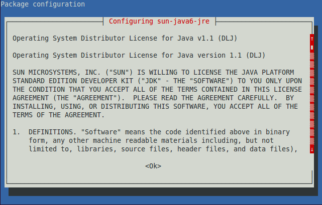Viewport: 322px width, 205px height.
Task: Click the scrollbar down arrow
Action: (x=312, y=149)
